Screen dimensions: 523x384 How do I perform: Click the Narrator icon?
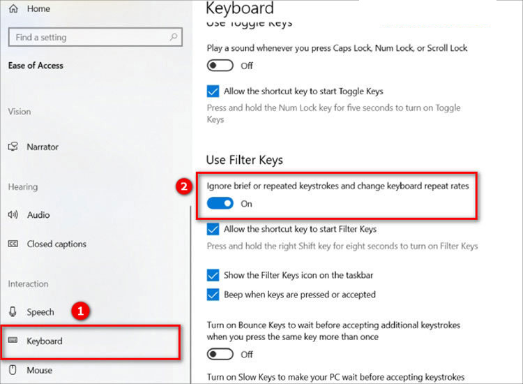point(13,147)
